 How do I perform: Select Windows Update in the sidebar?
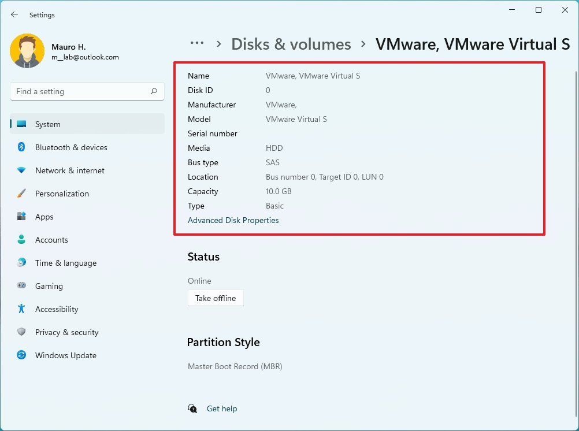(65, 355)
